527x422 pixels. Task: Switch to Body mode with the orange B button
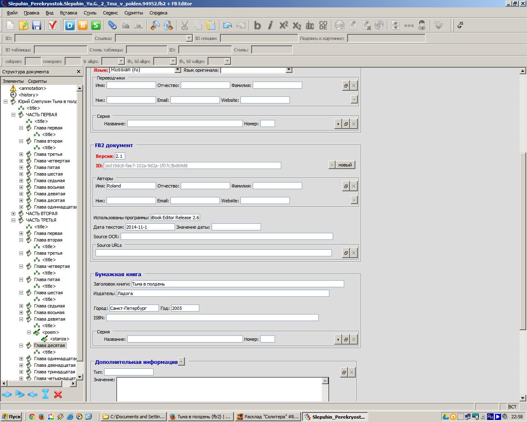pyautogui.click(x=83, y=26)
